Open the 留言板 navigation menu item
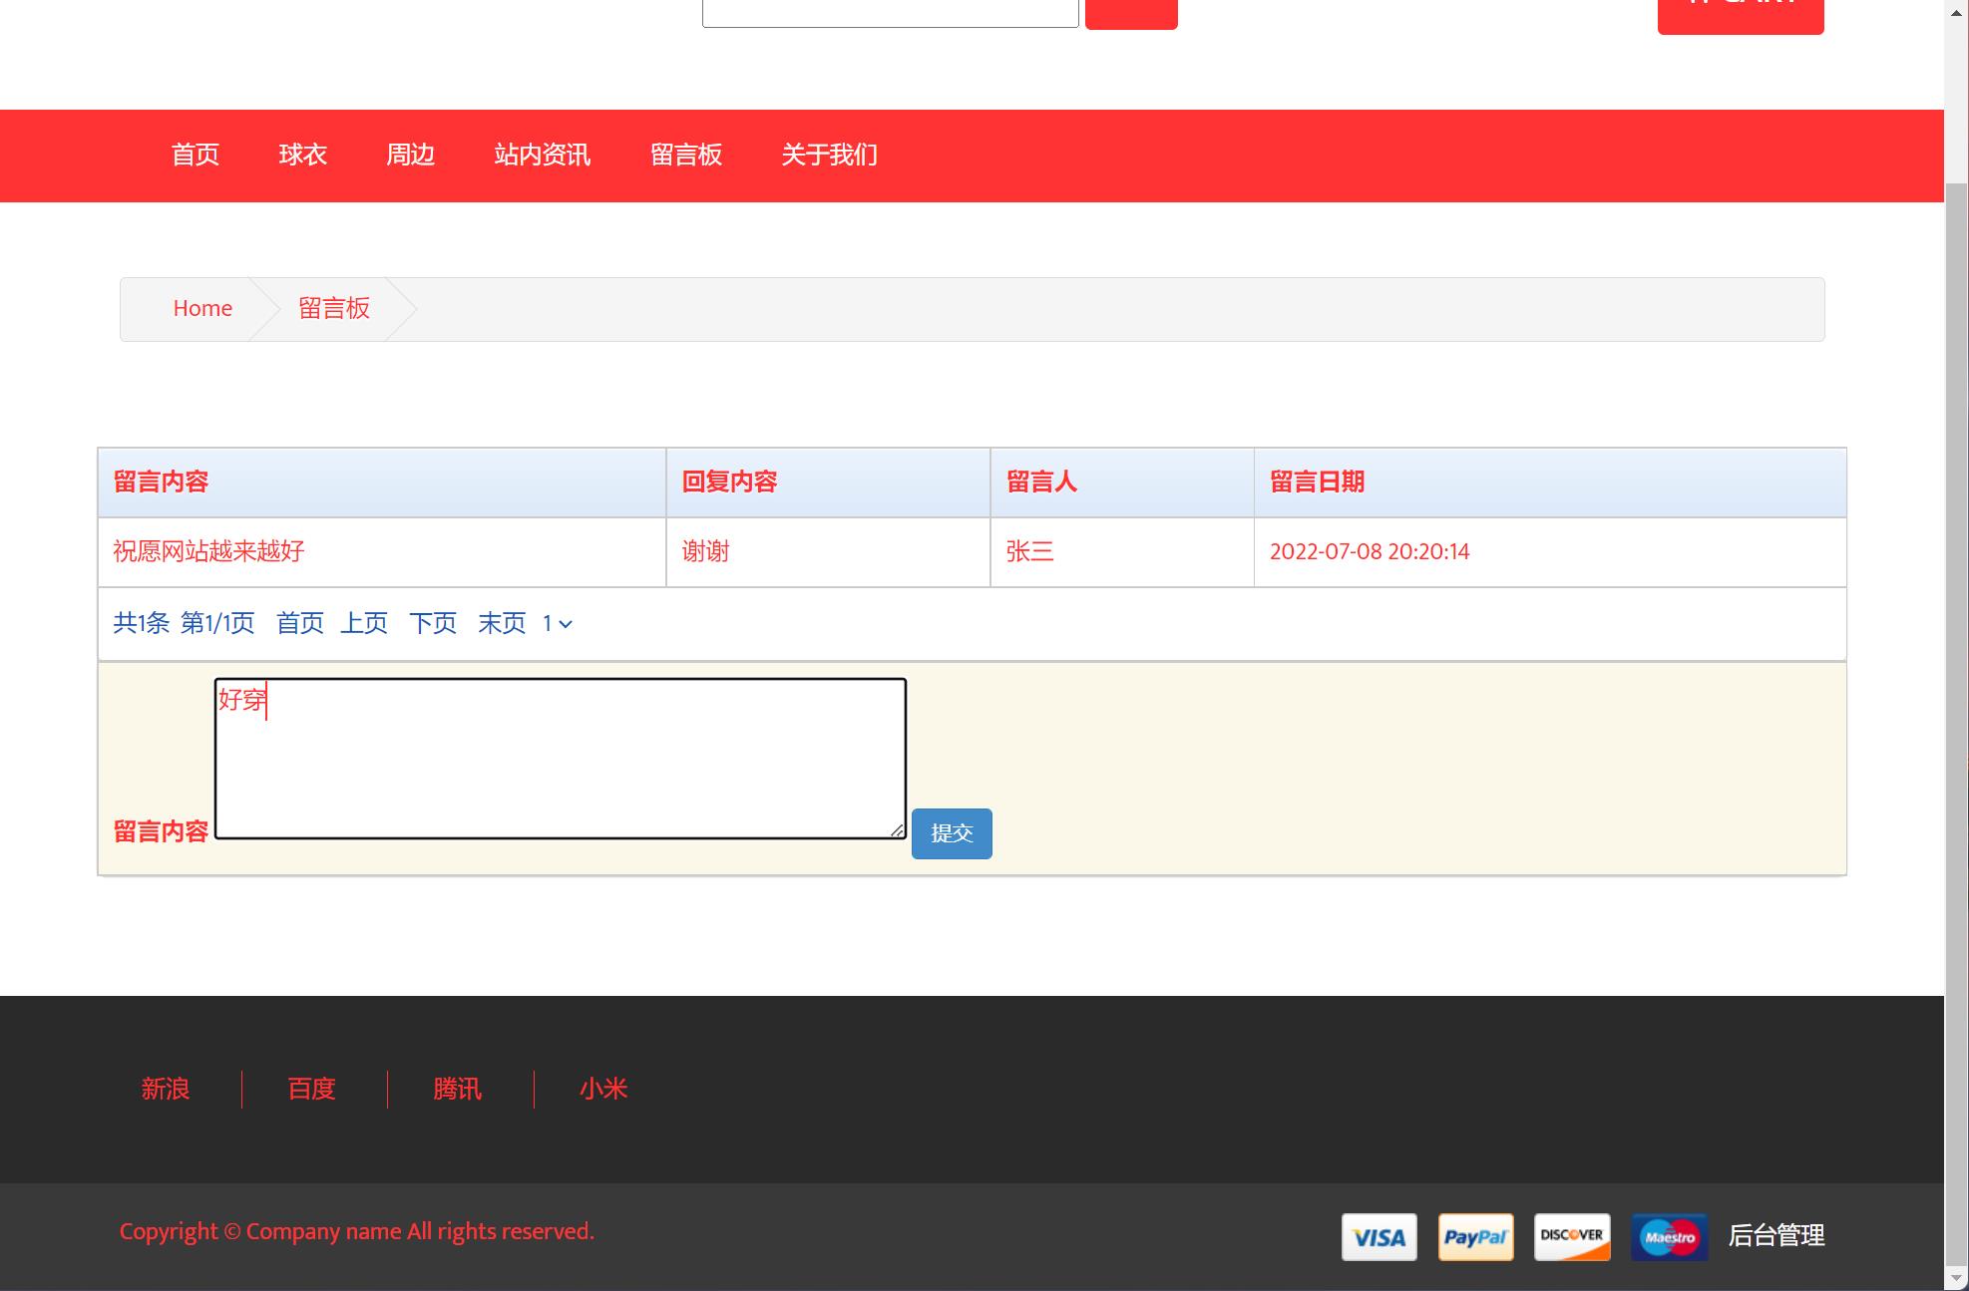Screen dimensions: 1969x1291 click(685, 156)
